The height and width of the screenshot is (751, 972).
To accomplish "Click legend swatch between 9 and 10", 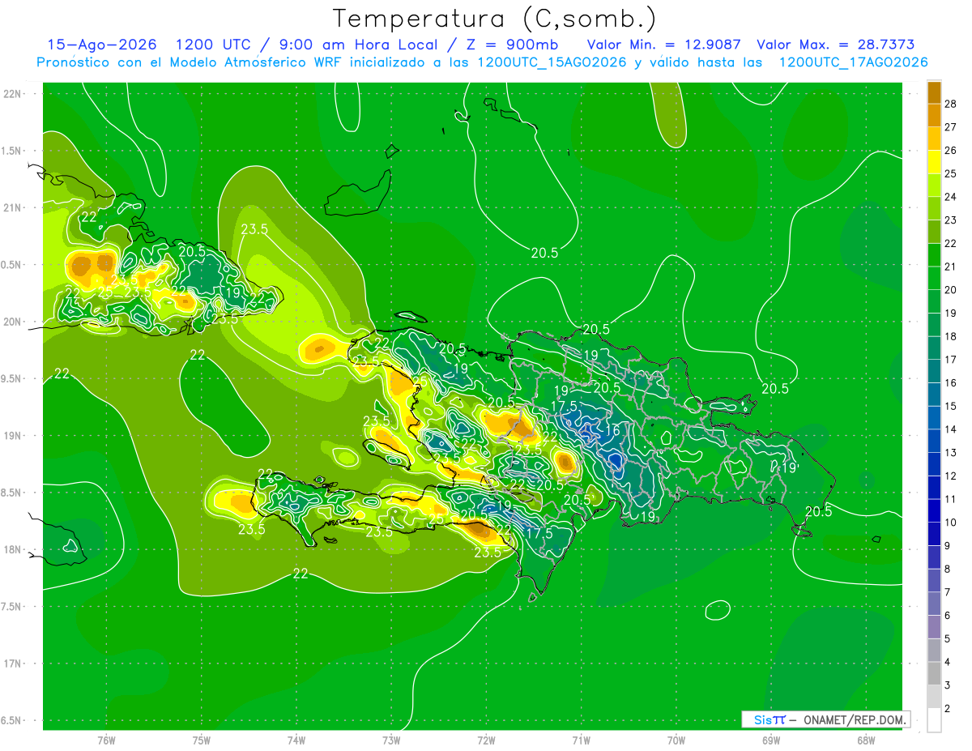I will tap(934, 533).
